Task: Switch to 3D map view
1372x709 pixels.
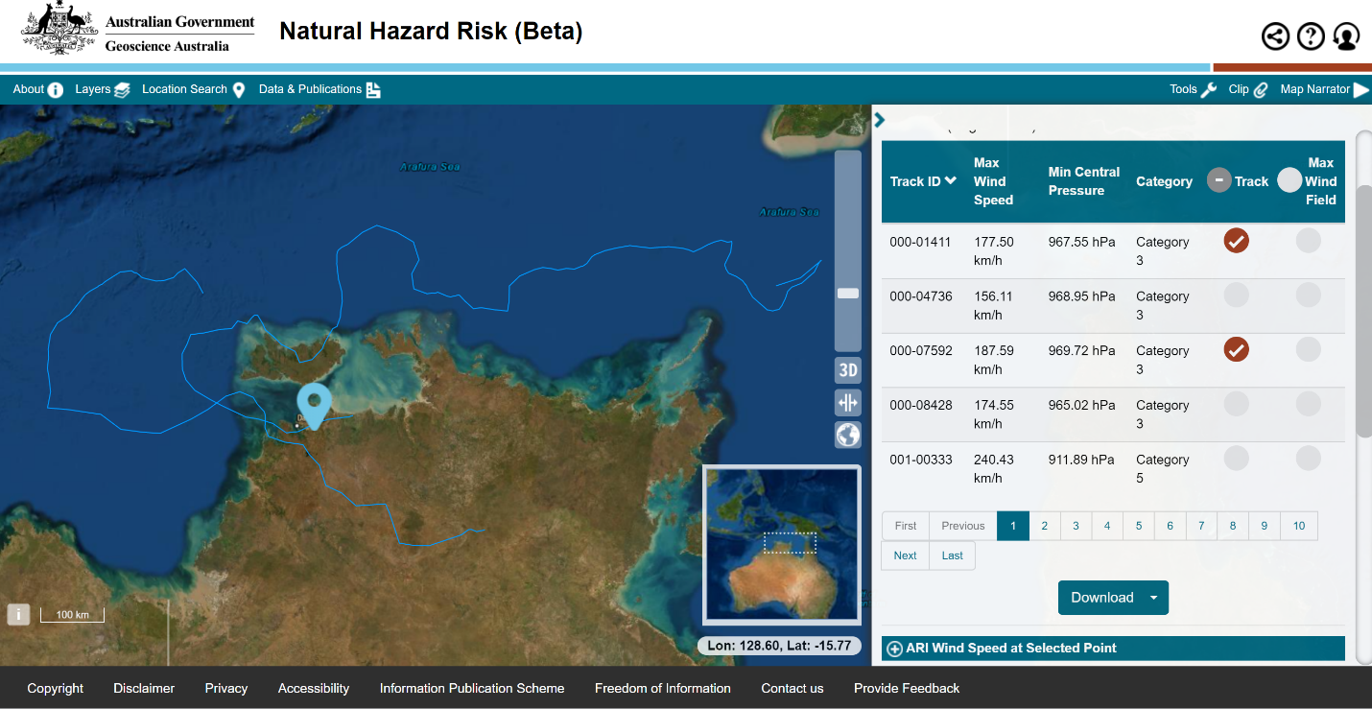Action: [x=847, y=370]
